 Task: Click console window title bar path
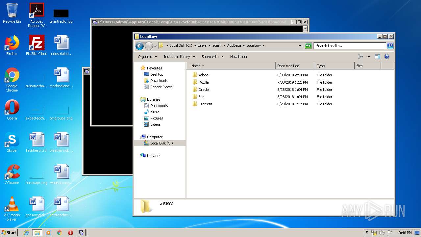click(x=194, y=22)
